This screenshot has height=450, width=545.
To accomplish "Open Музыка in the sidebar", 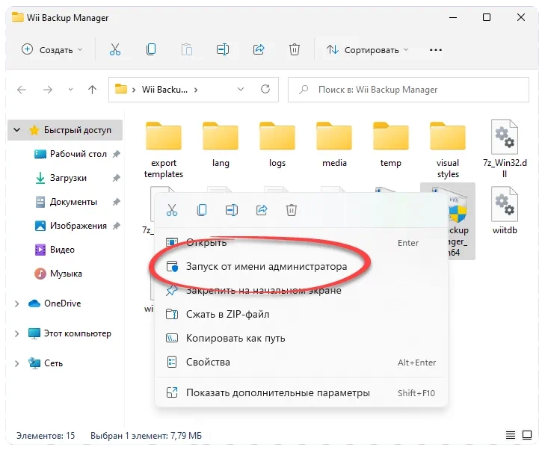I will [x=59, y=274].
